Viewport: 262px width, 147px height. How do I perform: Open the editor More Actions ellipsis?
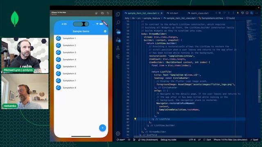(x=257, y=13)
